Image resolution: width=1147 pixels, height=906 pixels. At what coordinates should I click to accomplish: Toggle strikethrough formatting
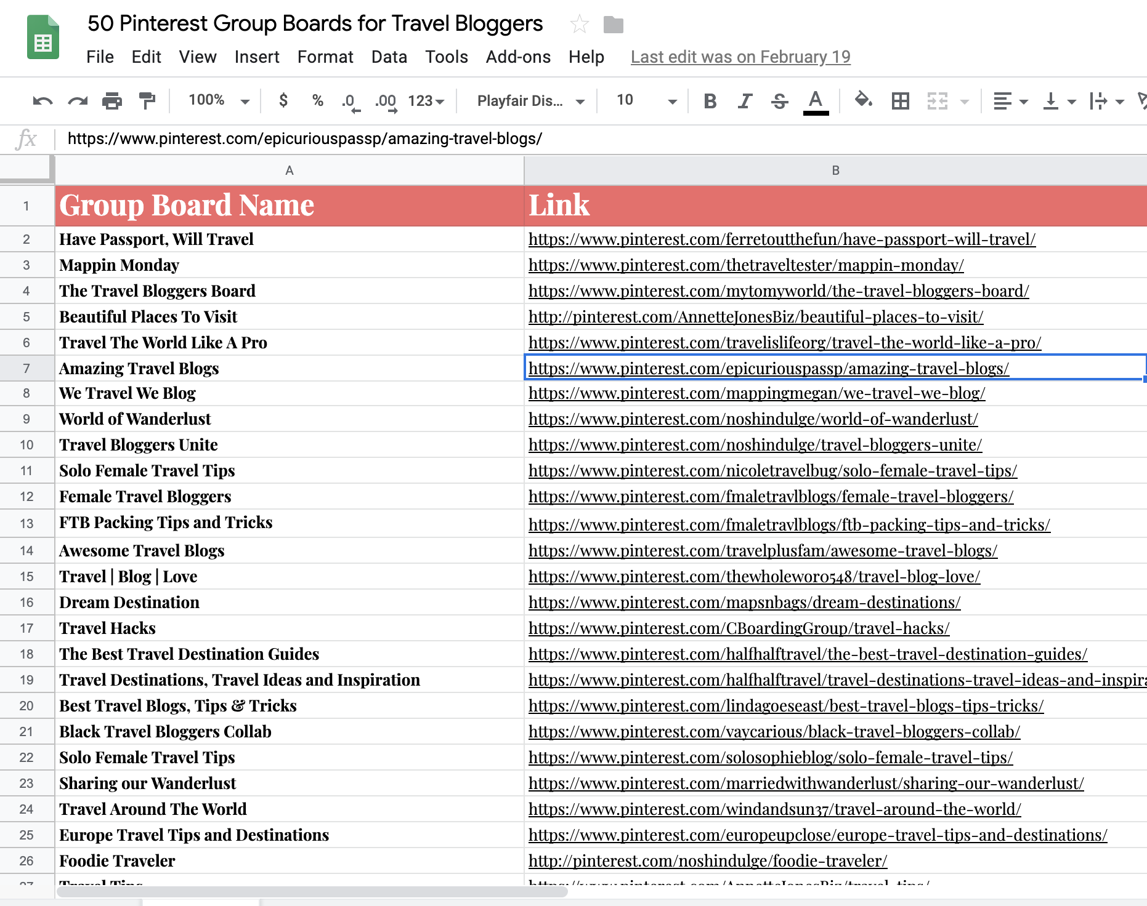tap(780, 100)
